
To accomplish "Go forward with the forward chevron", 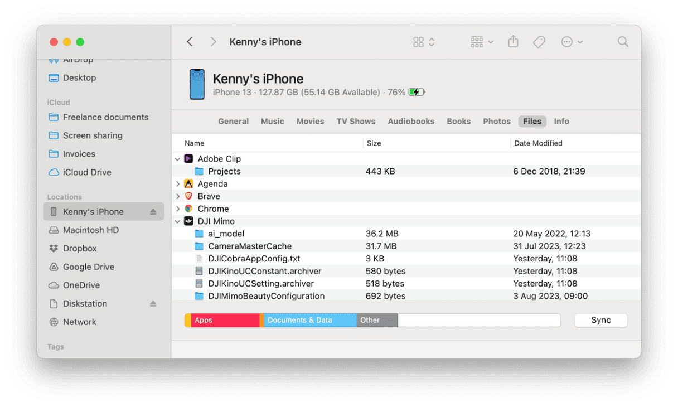I will click(213, 42).
